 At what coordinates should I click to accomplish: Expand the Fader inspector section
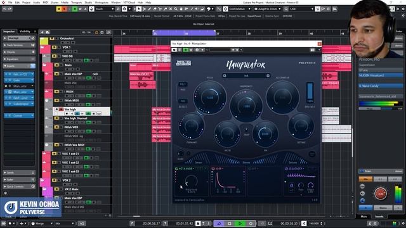click(19, 180)
